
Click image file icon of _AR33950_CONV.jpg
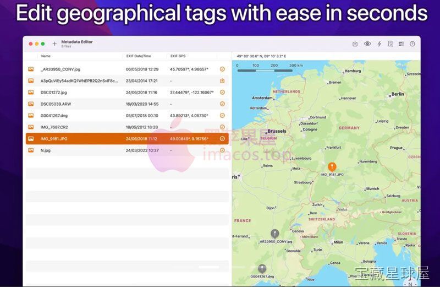[x=31, y=69]
